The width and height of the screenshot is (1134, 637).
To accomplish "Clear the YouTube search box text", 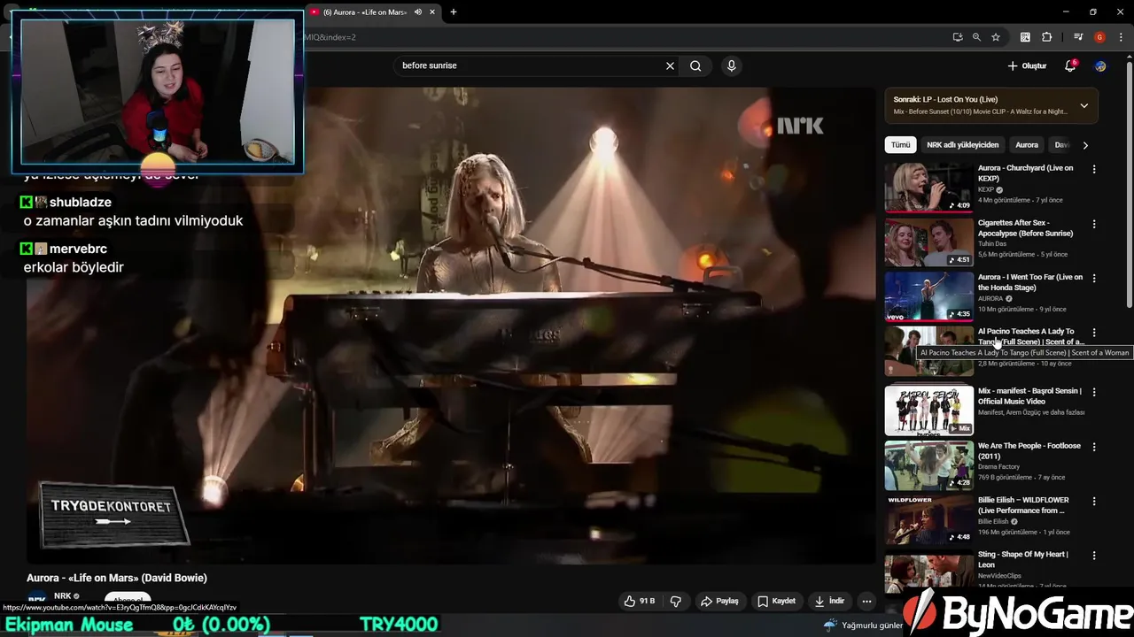I will tap(670, 65).
